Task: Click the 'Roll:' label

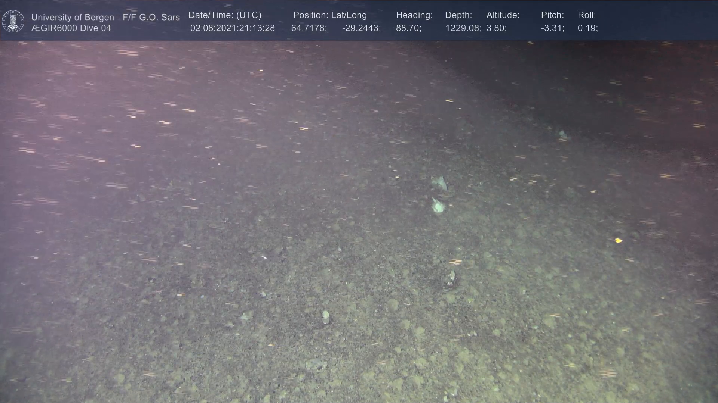Action: click(587, 15)
